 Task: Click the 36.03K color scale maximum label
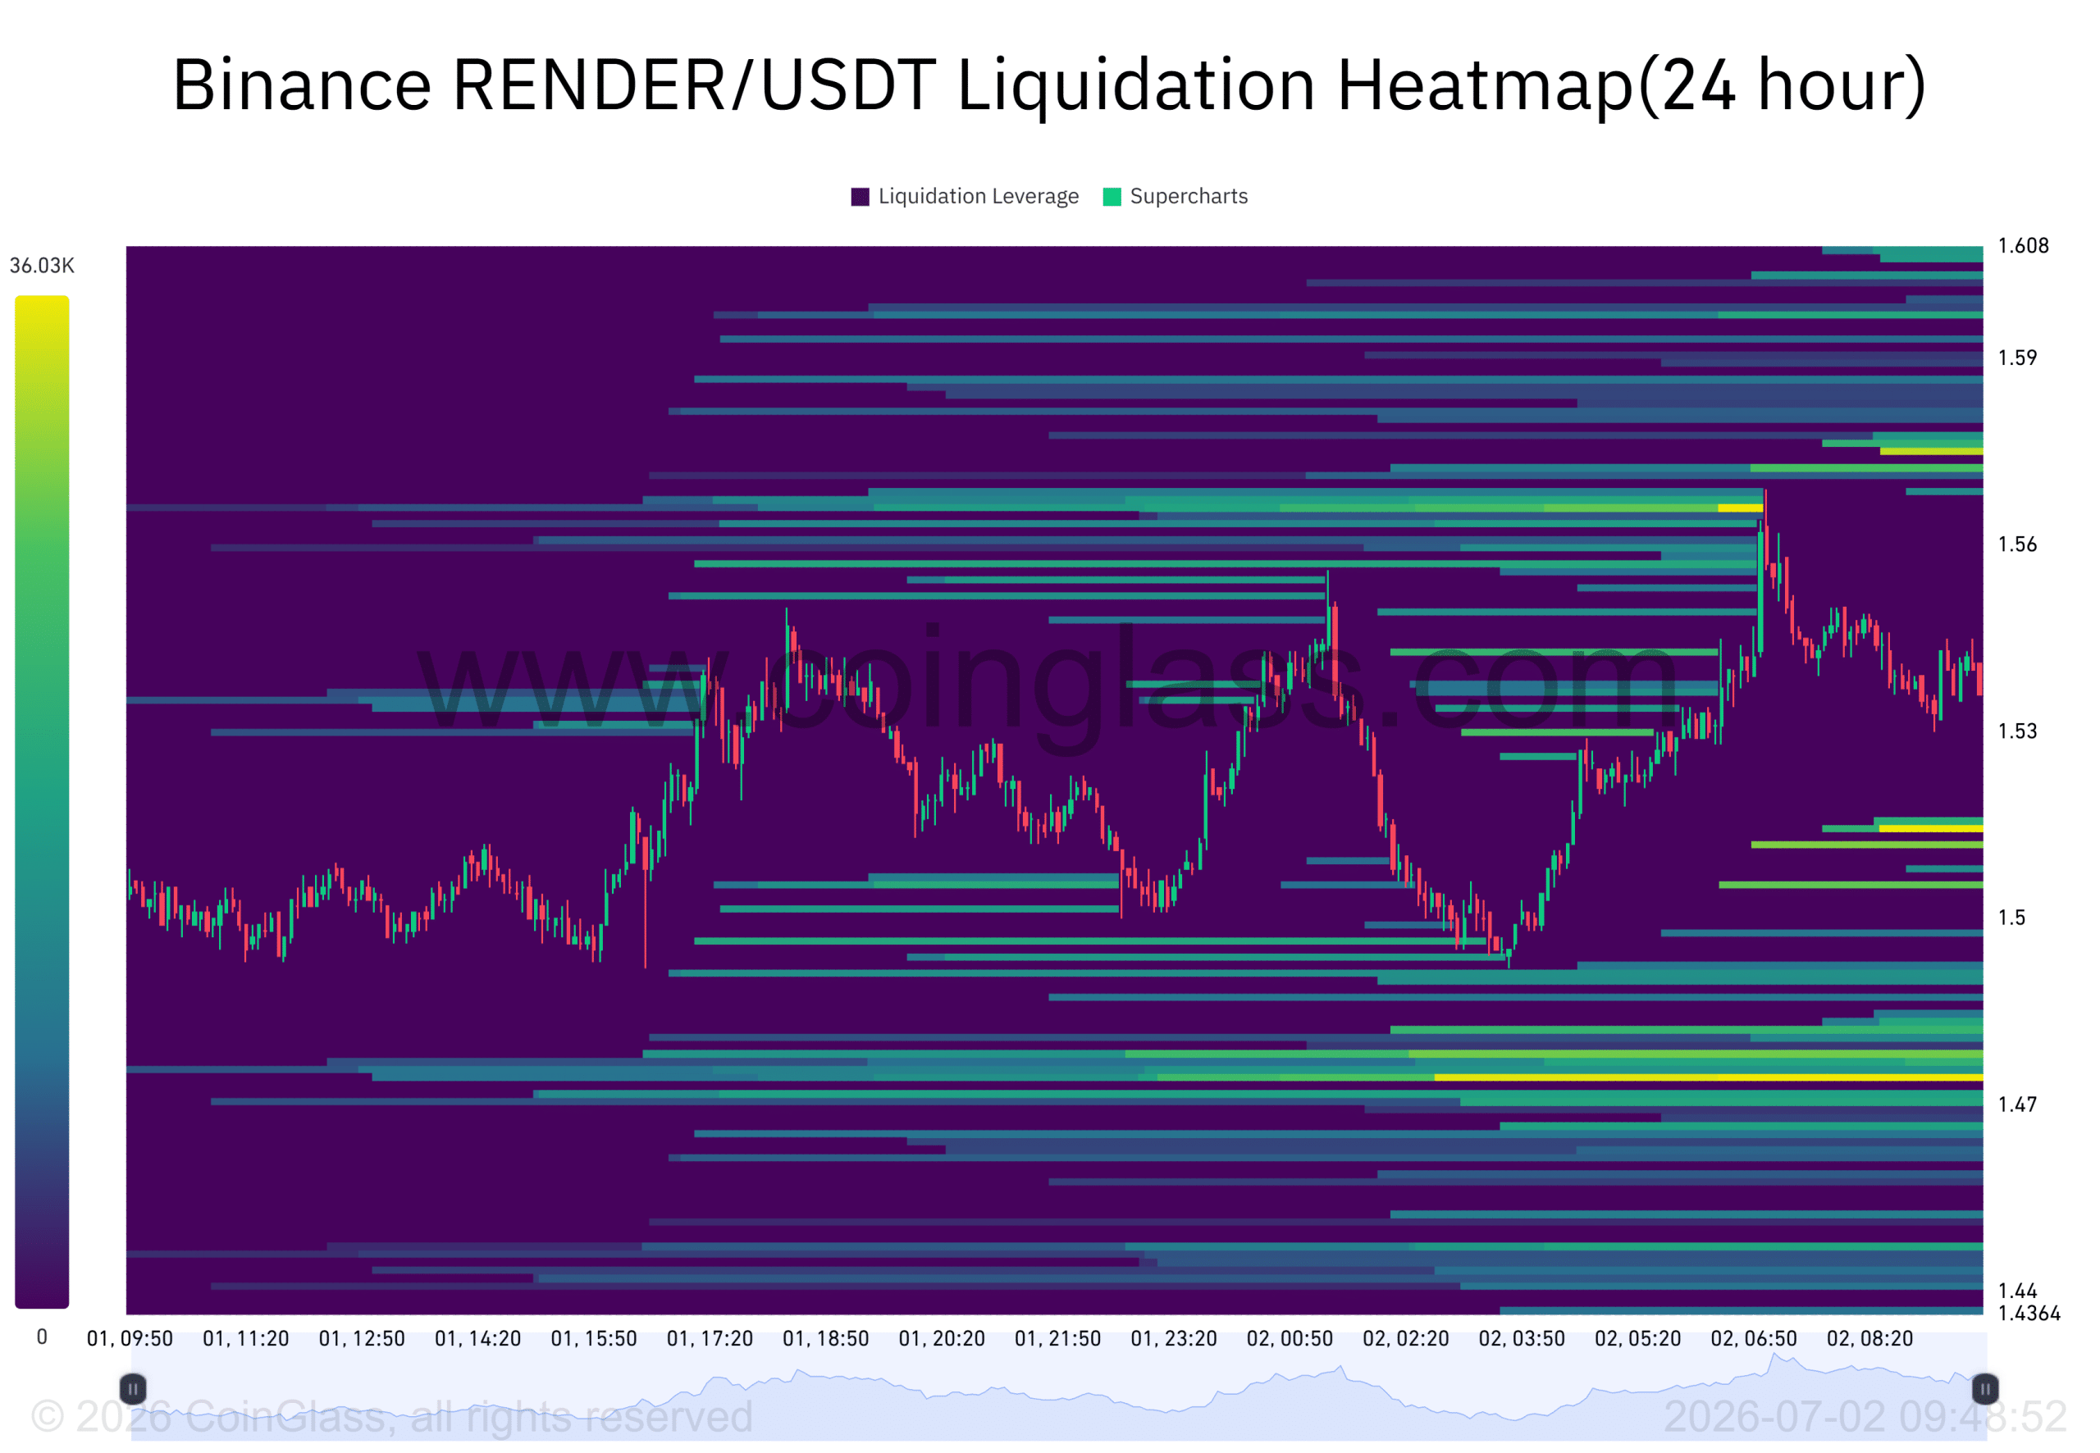coord(42,266)
